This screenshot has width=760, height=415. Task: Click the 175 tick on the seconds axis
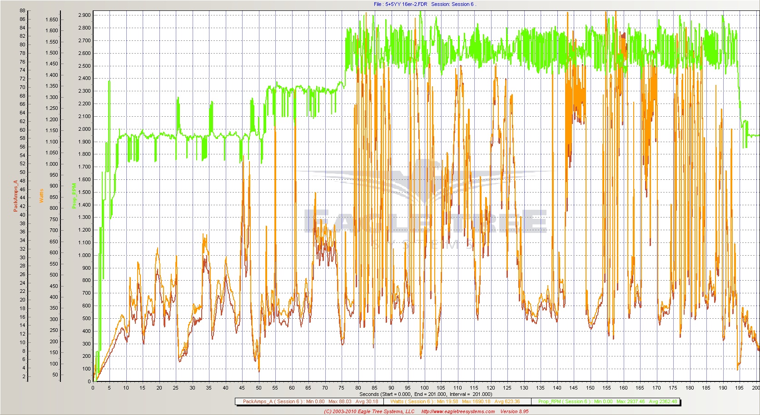[x=673, y=388]
